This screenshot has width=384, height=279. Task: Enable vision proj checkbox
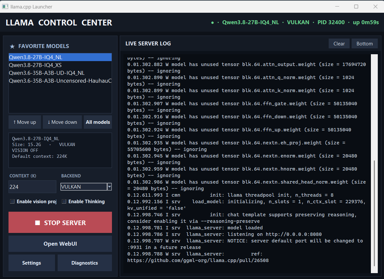coord(12,202)
